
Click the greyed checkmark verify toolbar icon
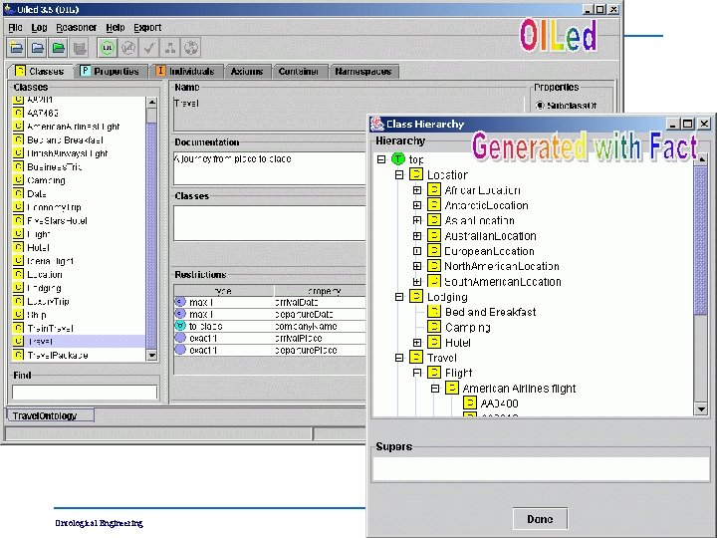click(x=149, y=48)
